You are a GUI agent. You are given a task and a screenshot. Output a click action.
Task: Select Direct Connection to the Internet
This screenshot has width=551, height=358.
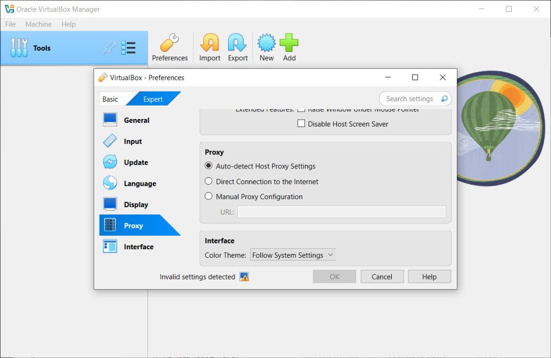click(208, 181)
